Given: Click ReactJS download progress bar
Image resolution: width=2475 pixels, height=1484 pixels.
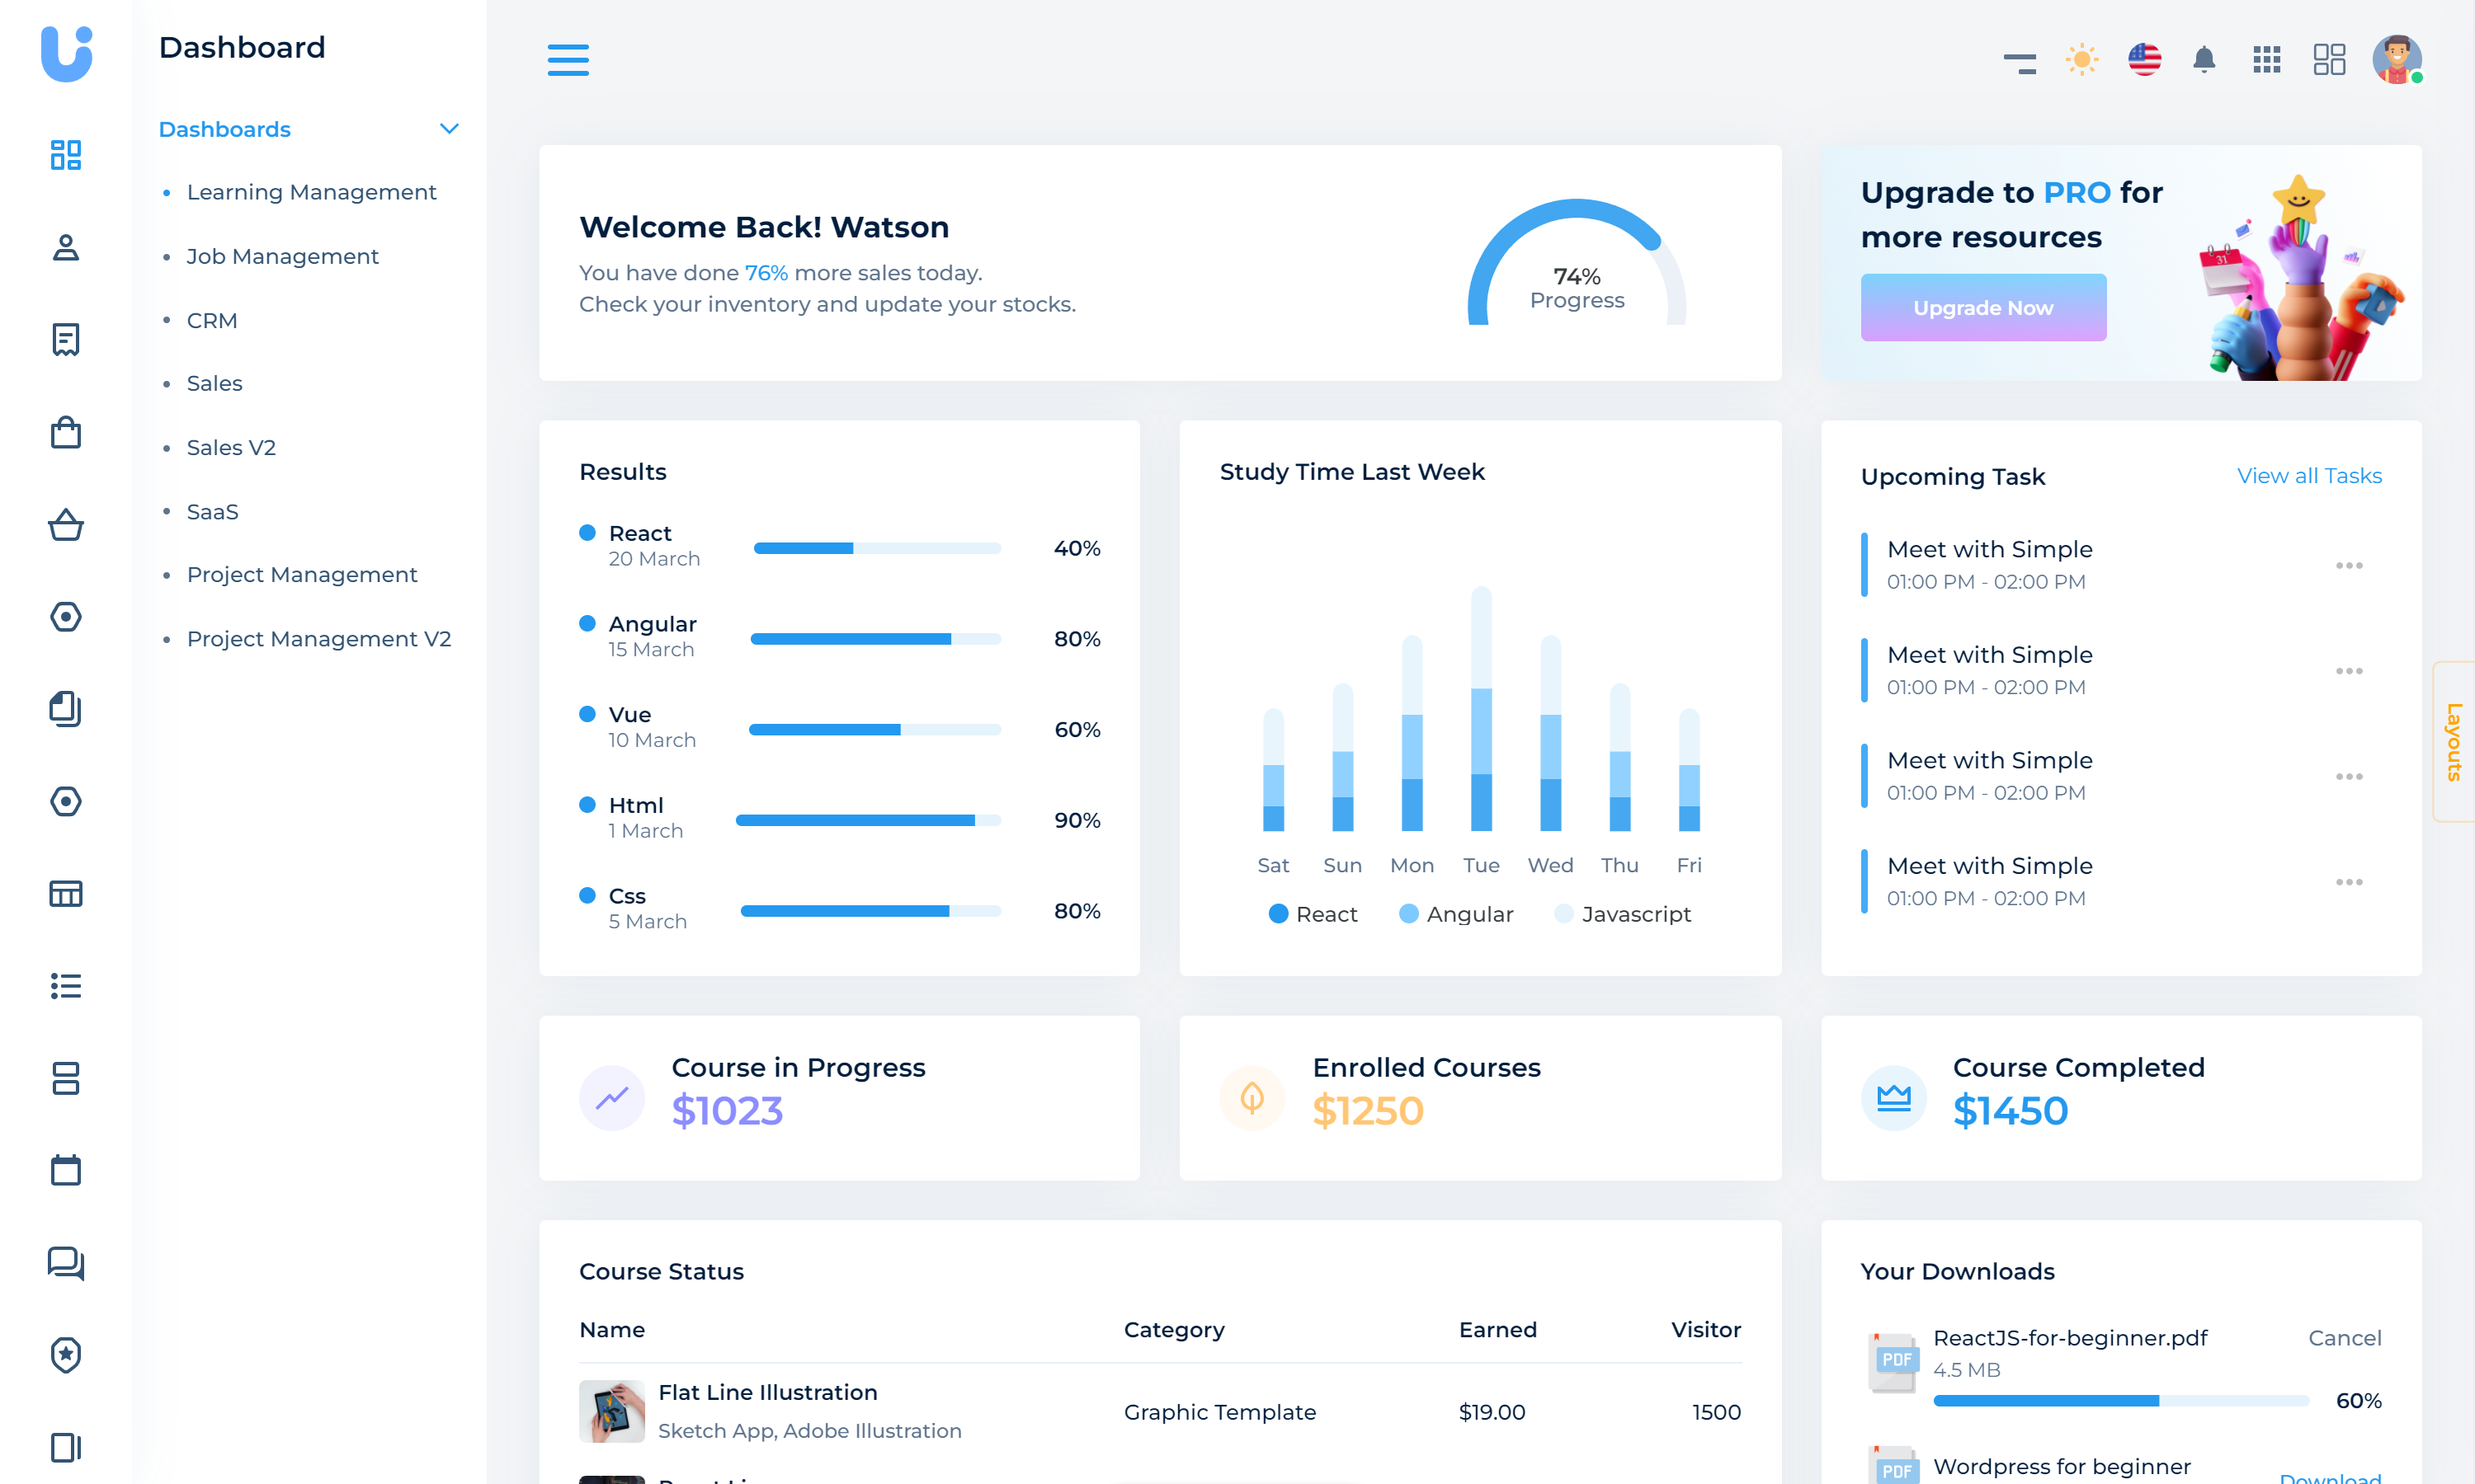Looking at the screenshot, I should pos(2120,1401).
